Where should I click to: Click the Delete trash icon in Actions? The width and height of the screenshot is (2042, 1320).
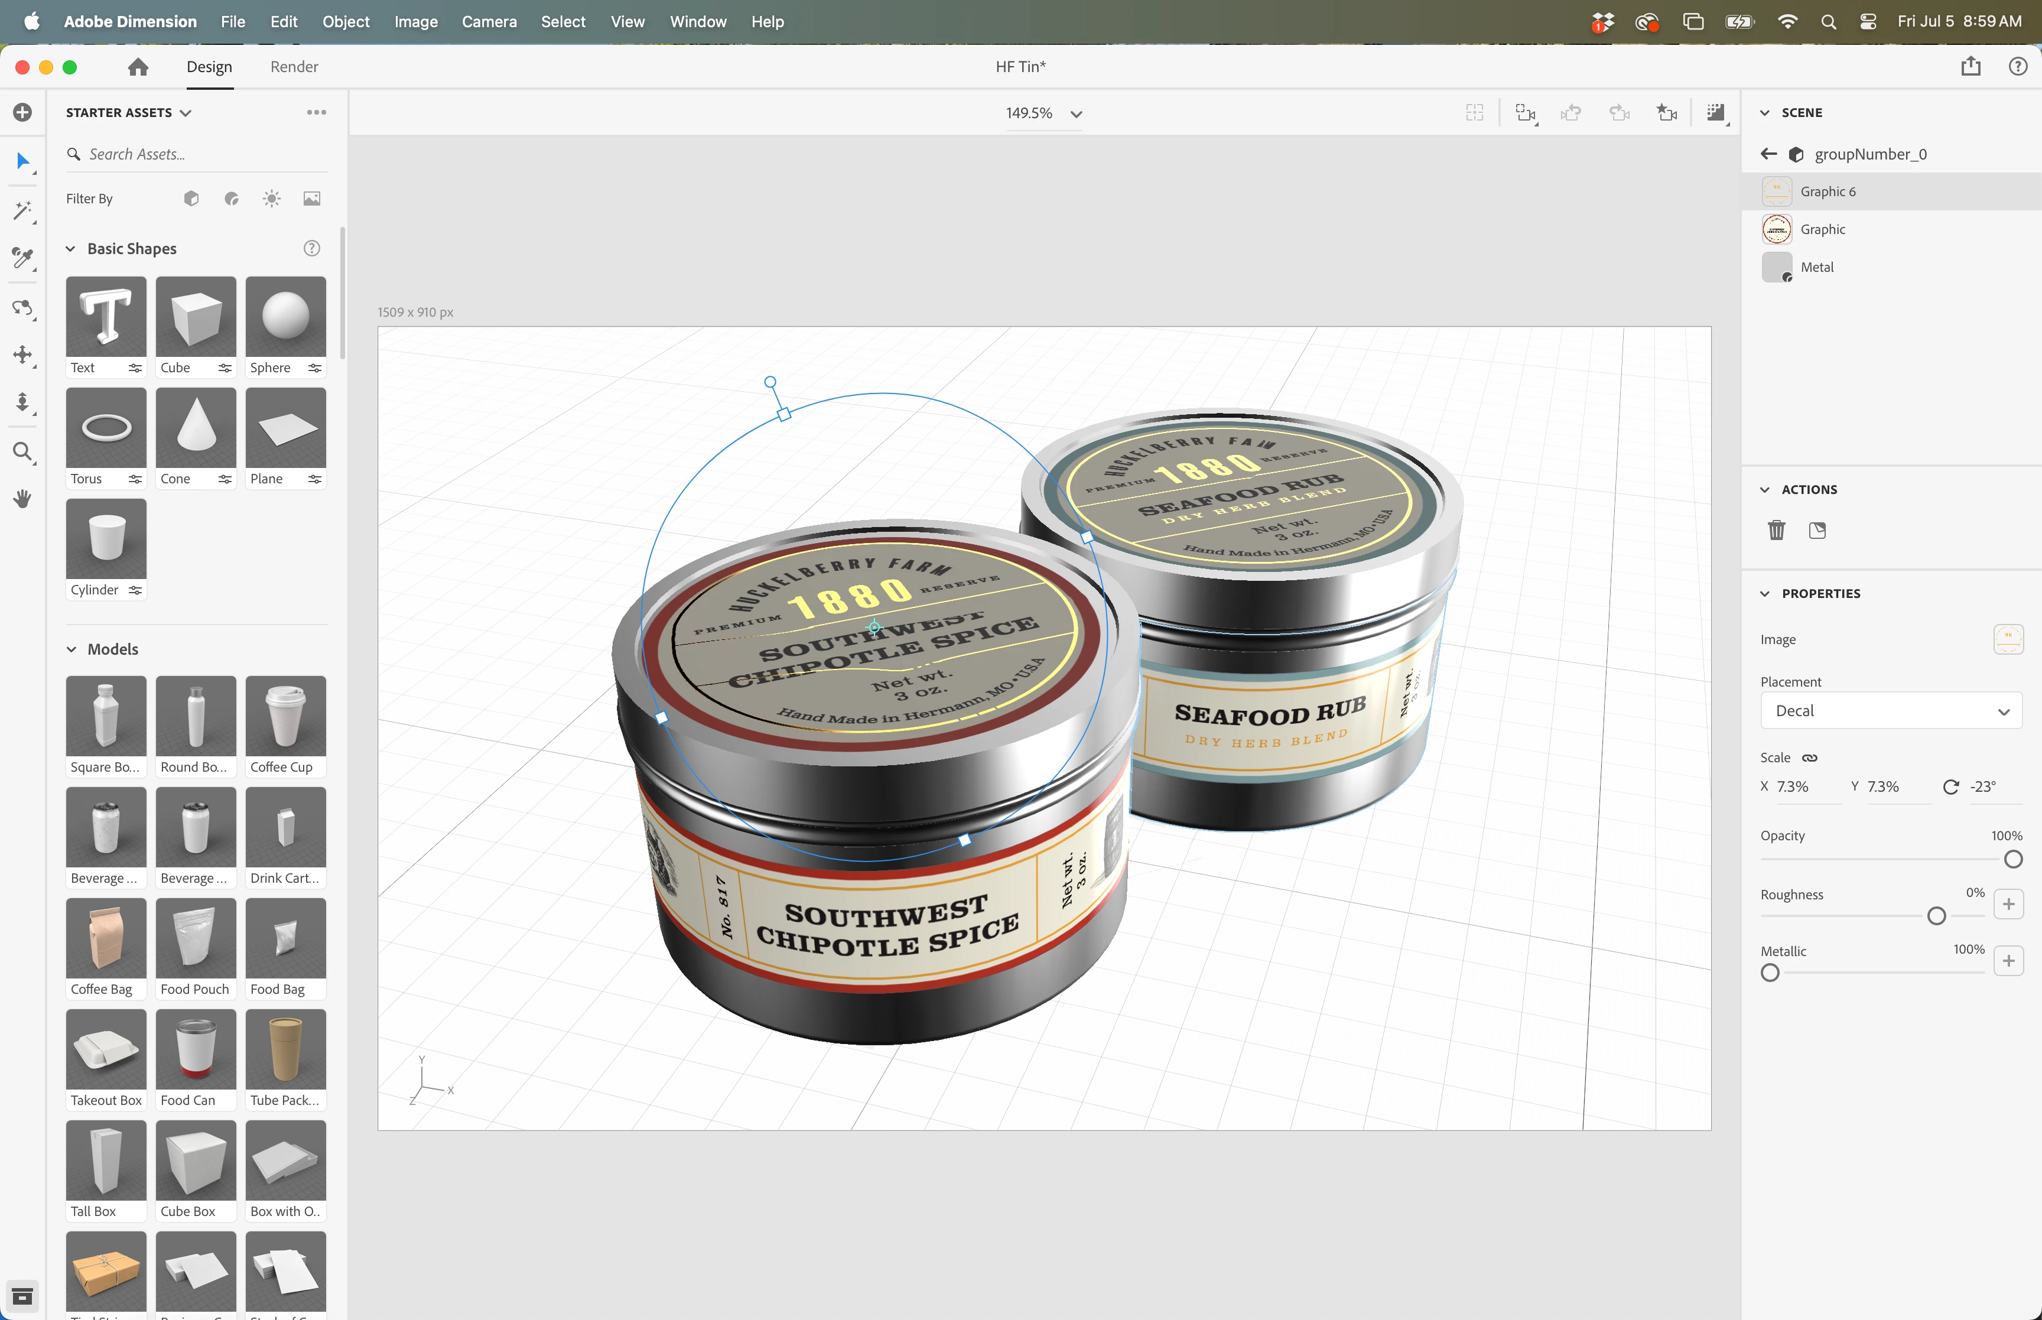1776,530
